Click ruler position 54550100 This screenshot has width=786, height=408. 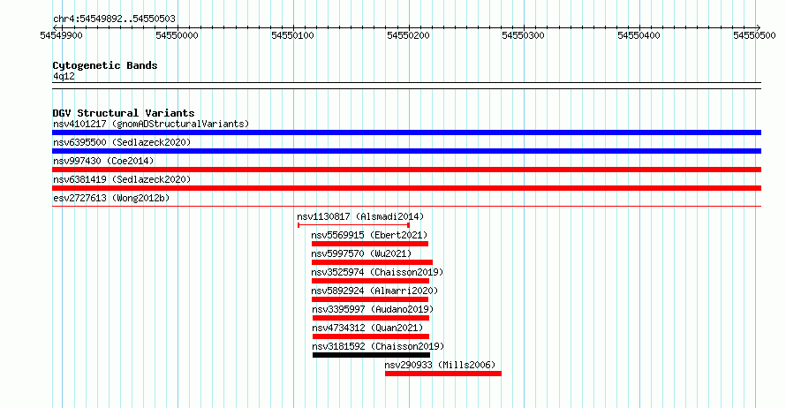click(292, 35)
